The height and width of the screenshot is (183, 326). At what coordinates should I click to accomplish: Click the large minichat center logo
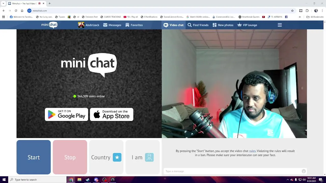pos(89,65)
